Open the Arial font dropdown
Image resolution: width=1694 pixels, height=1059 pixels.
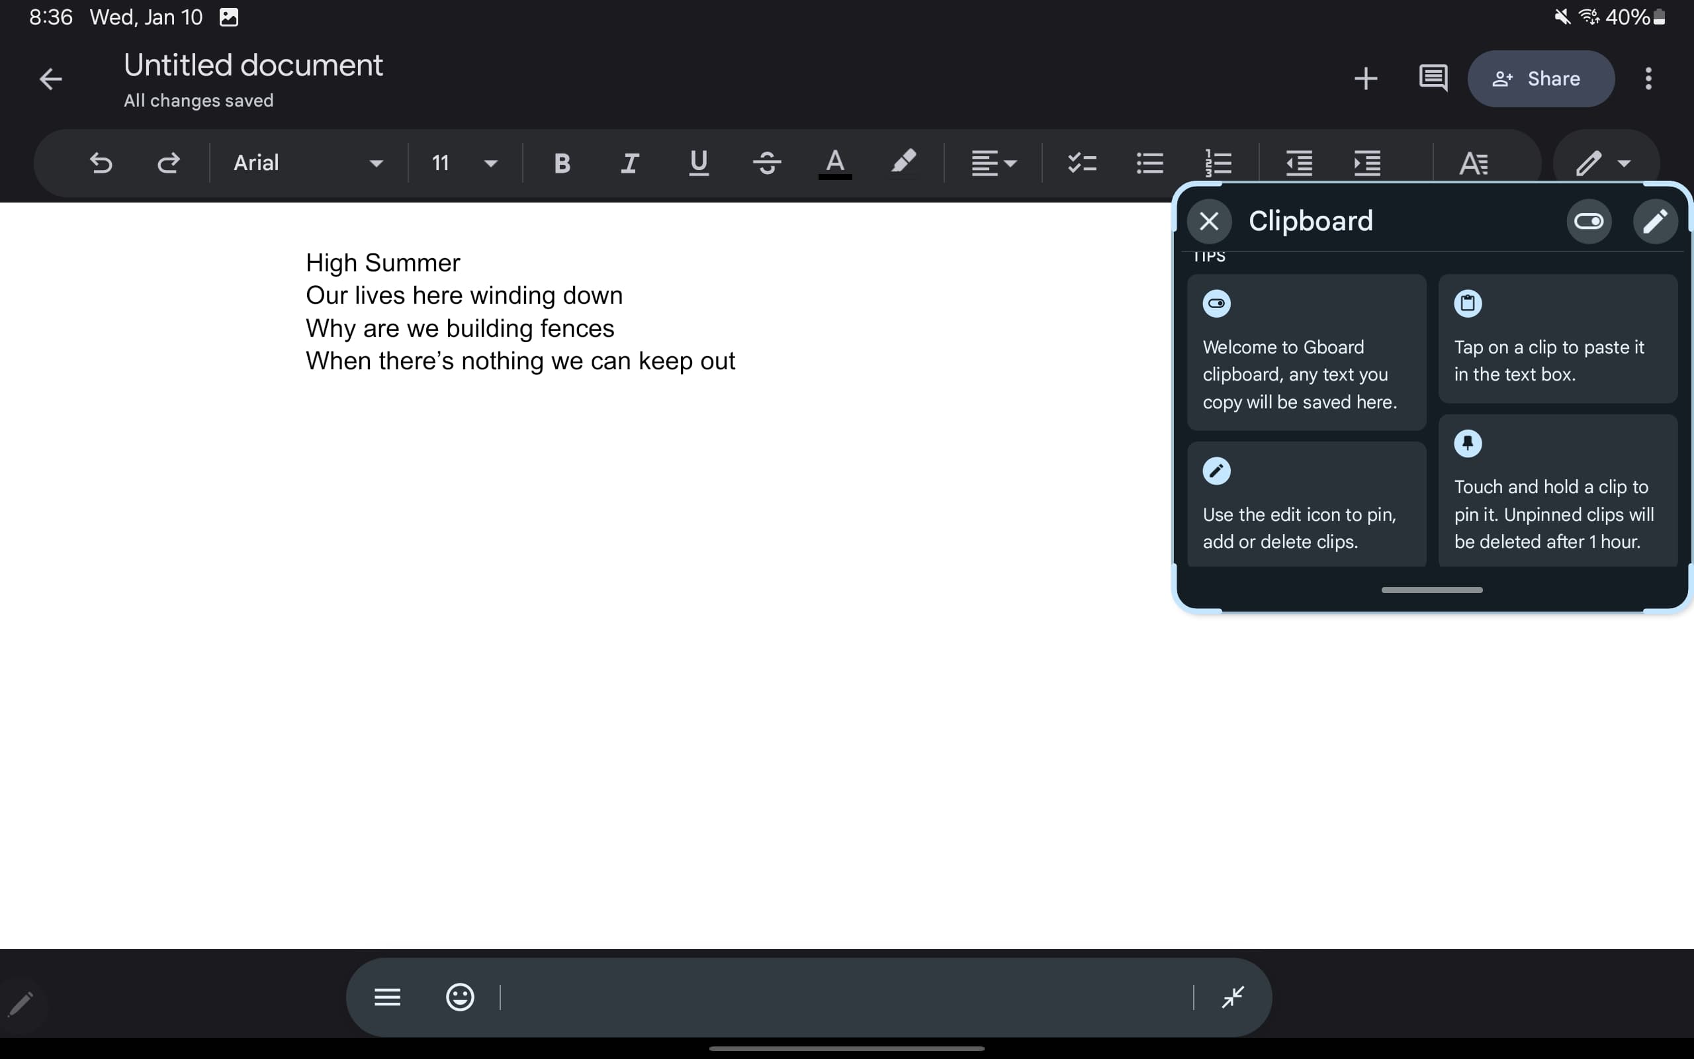[x=306, y=163]
